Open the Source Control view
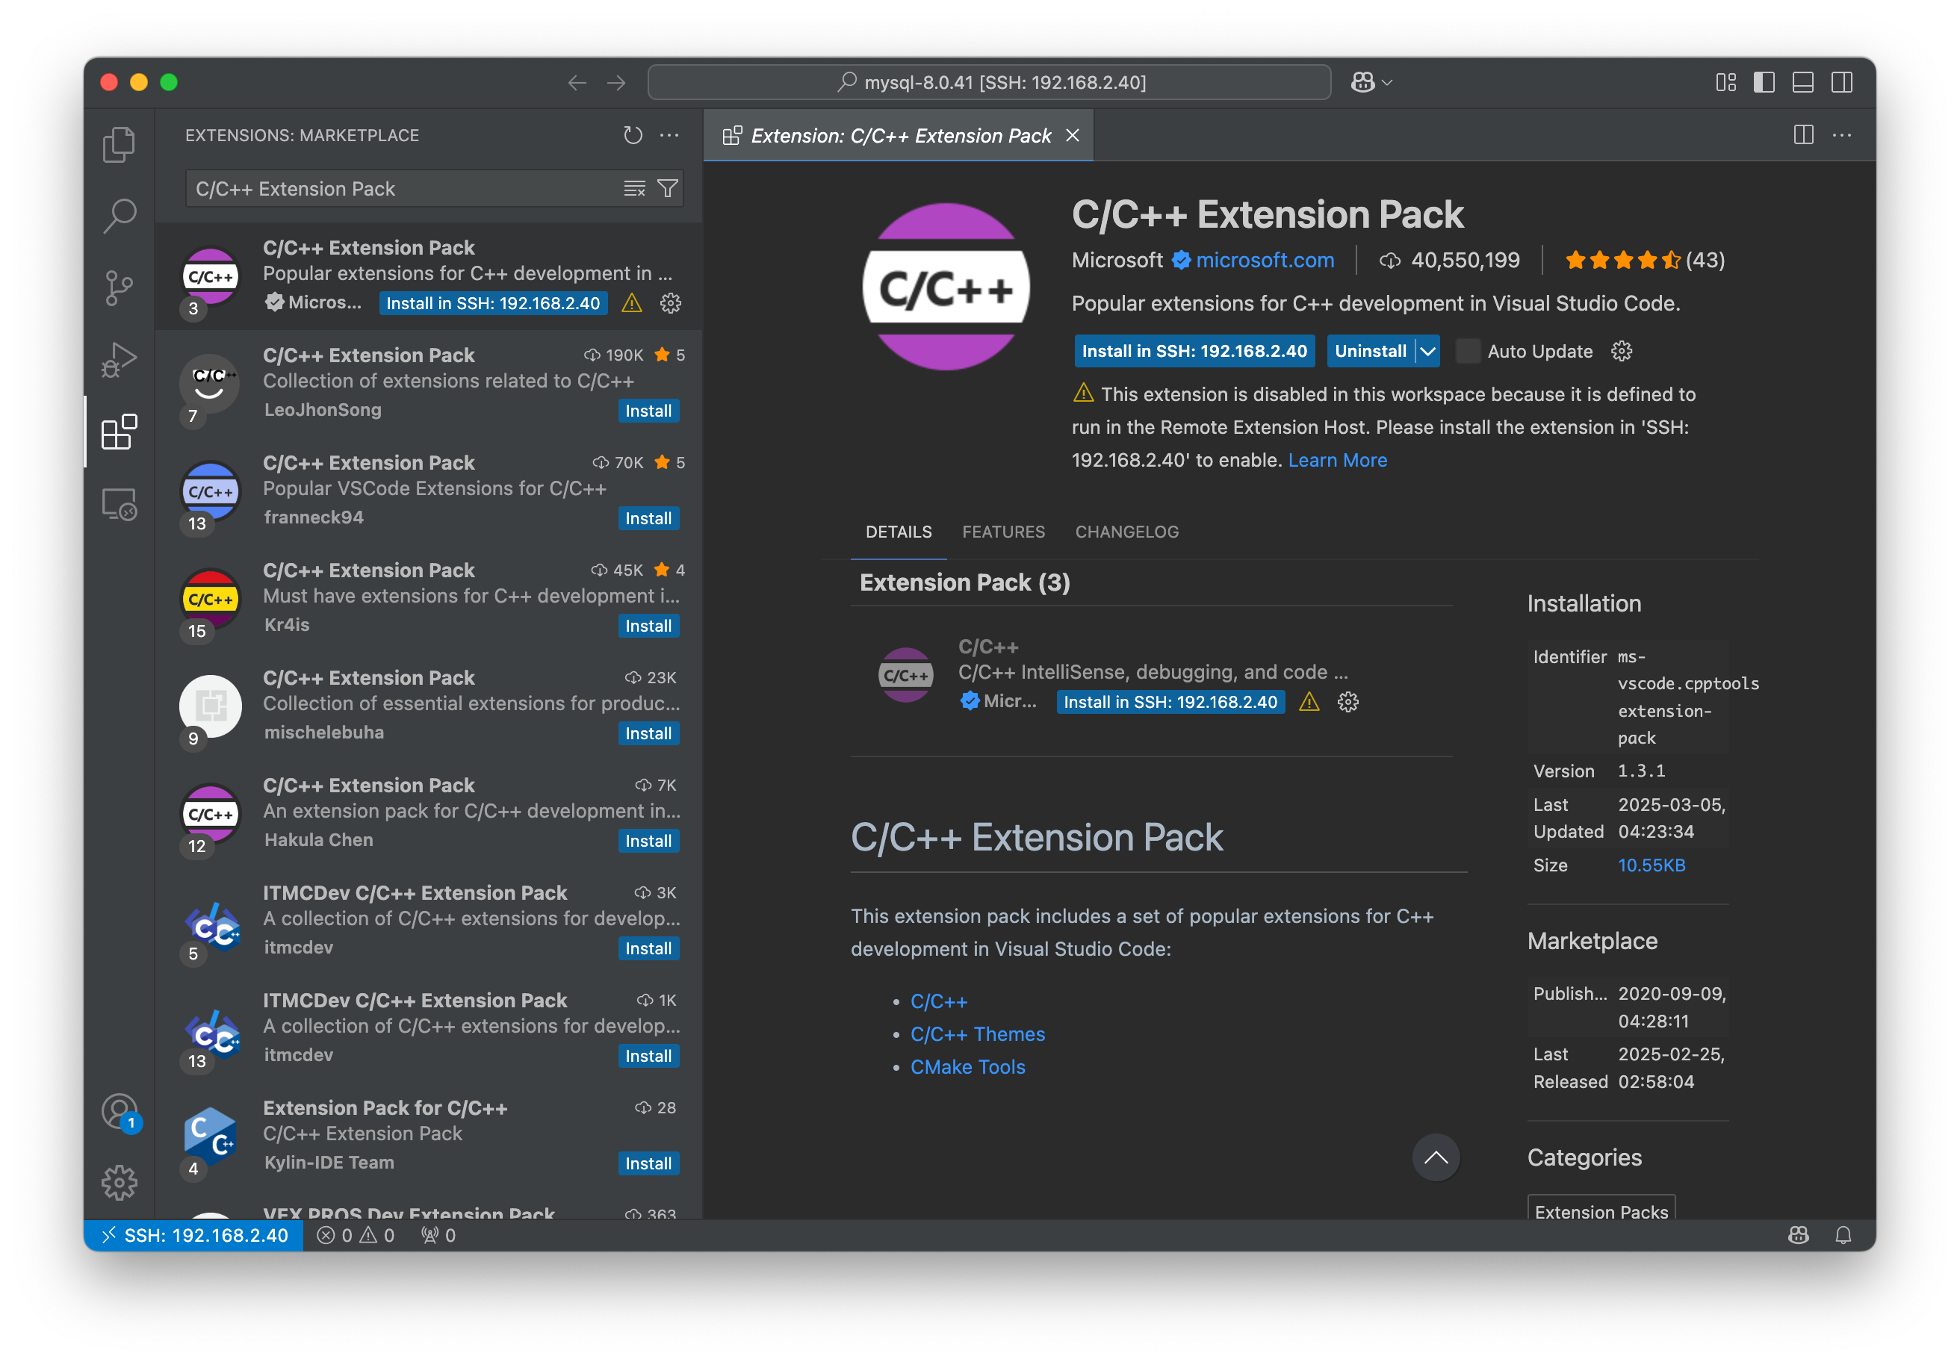This screenshot has width=1960, height=1362. click(119, 287)
